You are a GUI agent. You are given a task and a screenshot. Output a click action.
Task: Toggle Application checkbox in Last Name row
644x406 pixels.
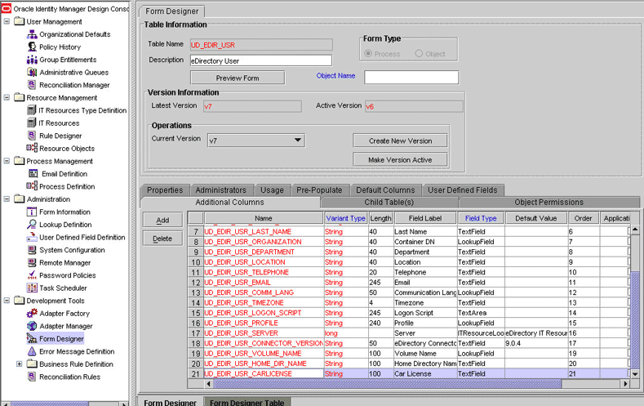pyautogui.click(x=628, y=231)
